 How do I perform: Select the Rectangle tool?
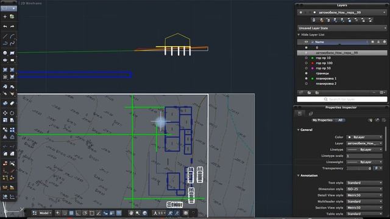tap(12, 60)
